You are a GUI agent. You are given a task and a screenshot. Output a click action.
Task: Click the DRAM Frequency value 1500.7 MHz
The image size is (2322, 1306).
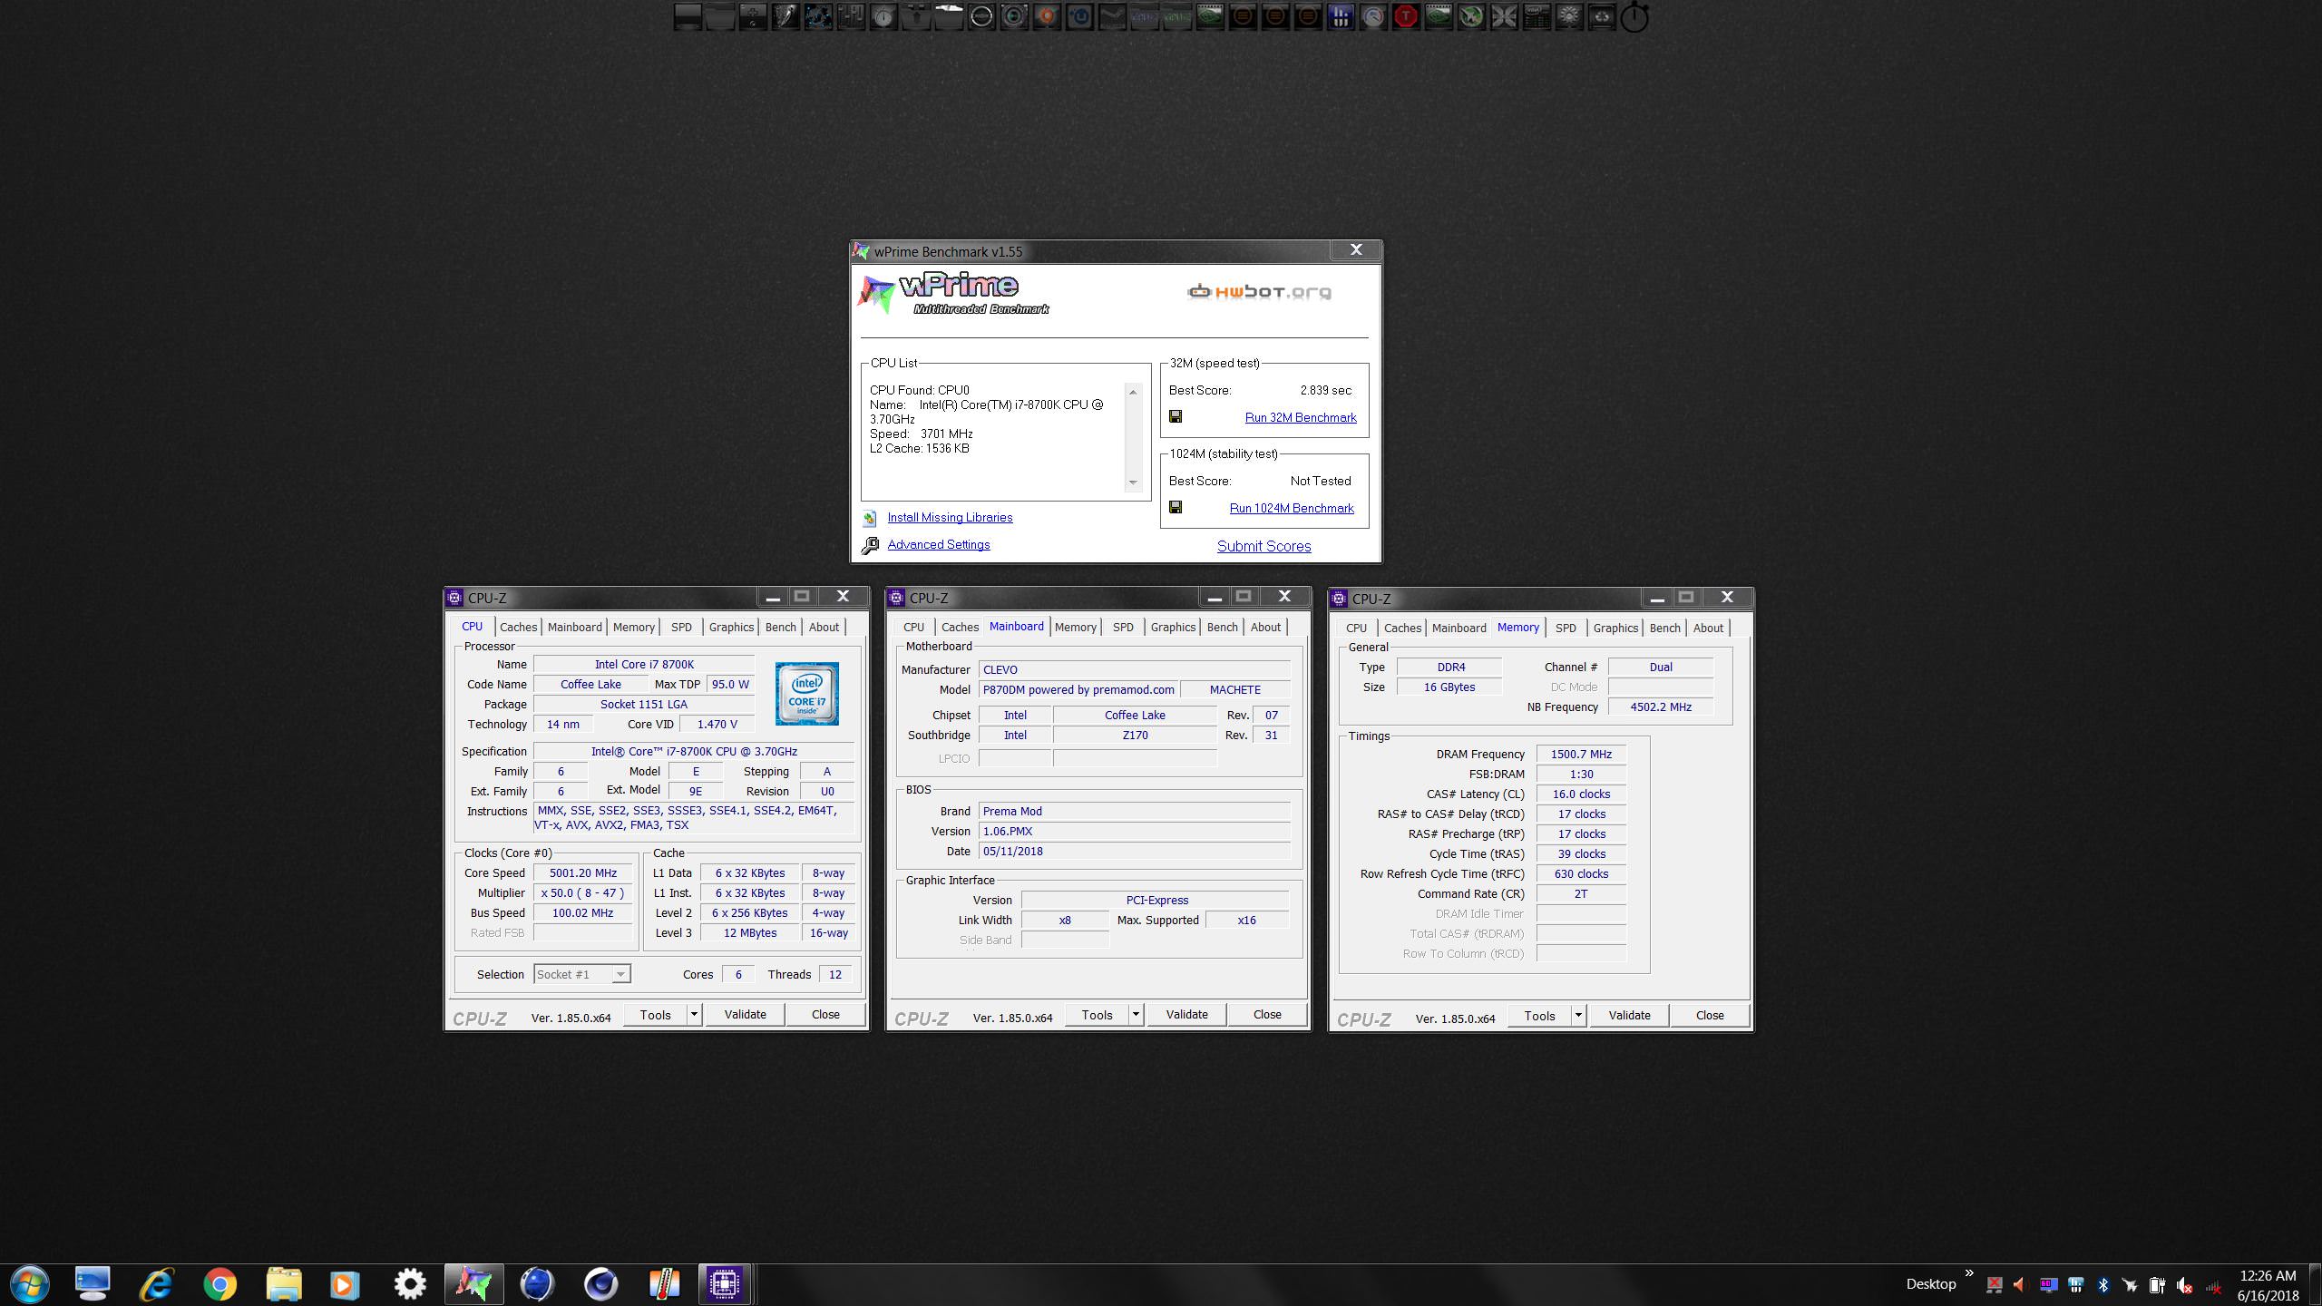1581,754
